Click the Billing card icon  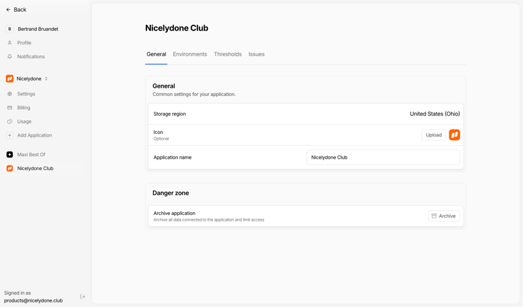coord(10,108)
